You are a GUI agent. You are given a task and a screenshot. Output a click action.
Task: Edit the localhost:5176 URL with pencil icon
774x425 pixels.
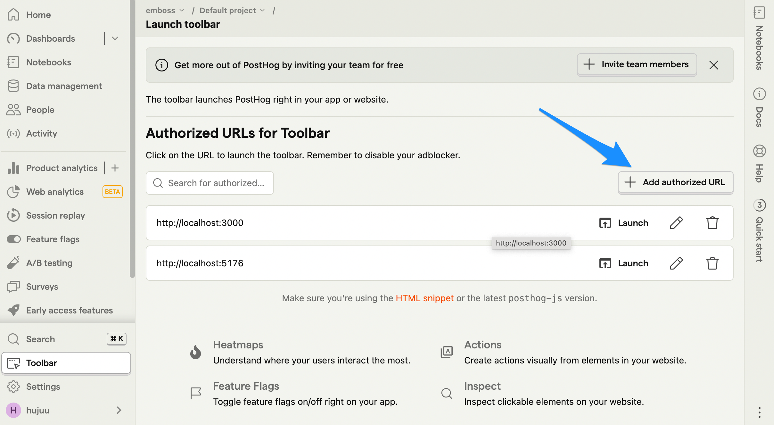(x=676, y=263)
